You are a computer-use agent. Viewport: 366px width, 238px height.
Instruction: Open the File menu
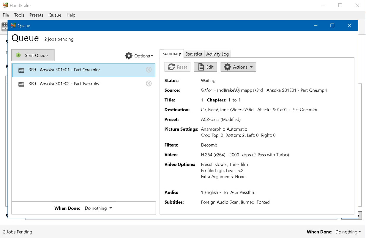point(6,15)
